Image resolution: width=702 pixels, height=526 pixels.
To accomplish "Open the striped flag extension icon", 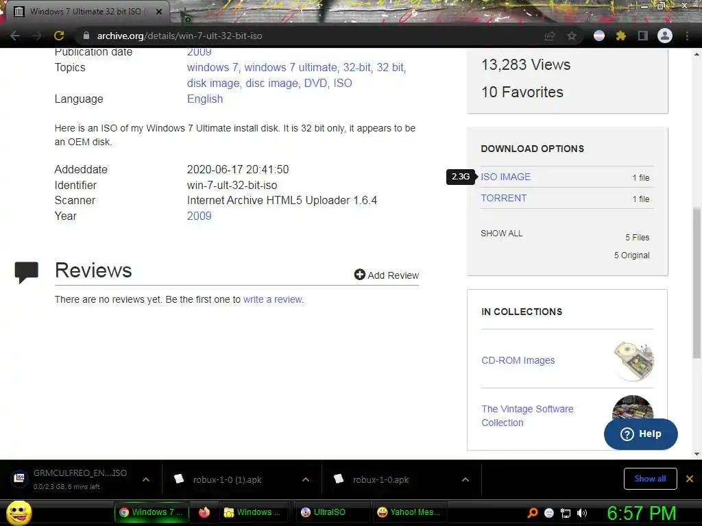I will point(599,36).
